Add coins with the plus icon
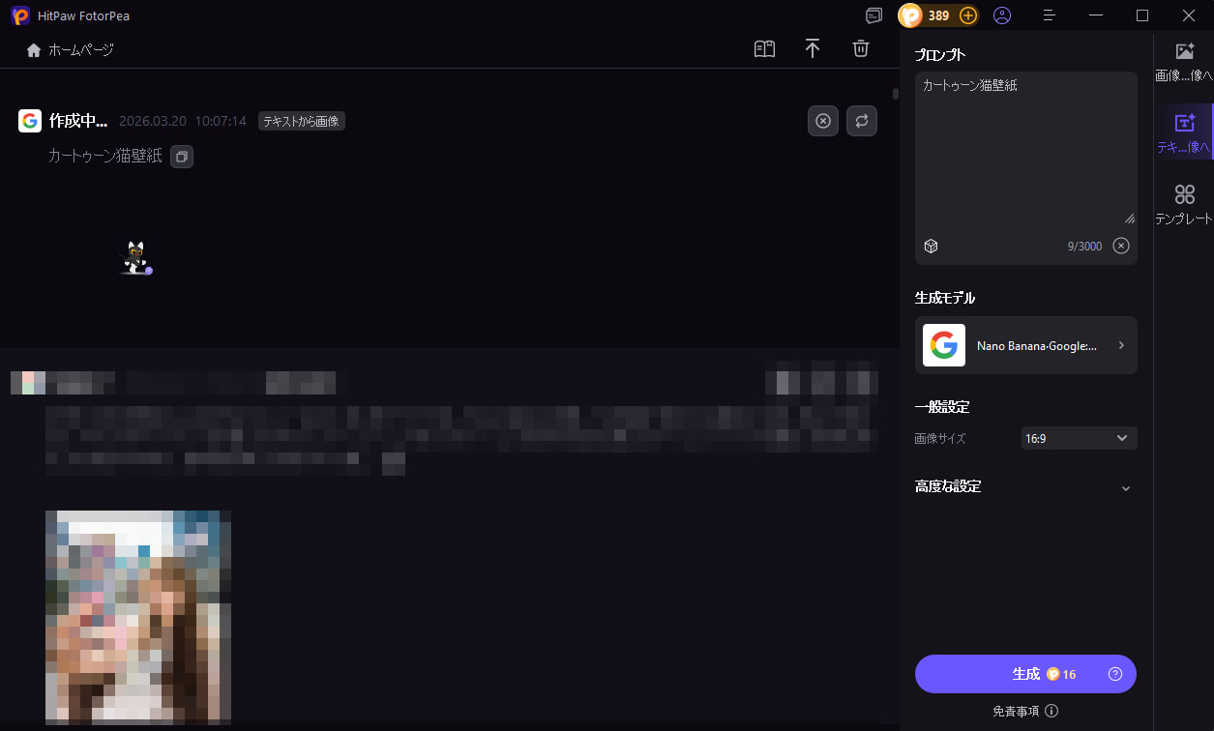Image resolution: width=1214 pixels, height=731 pixels. [x=967, y=15]
